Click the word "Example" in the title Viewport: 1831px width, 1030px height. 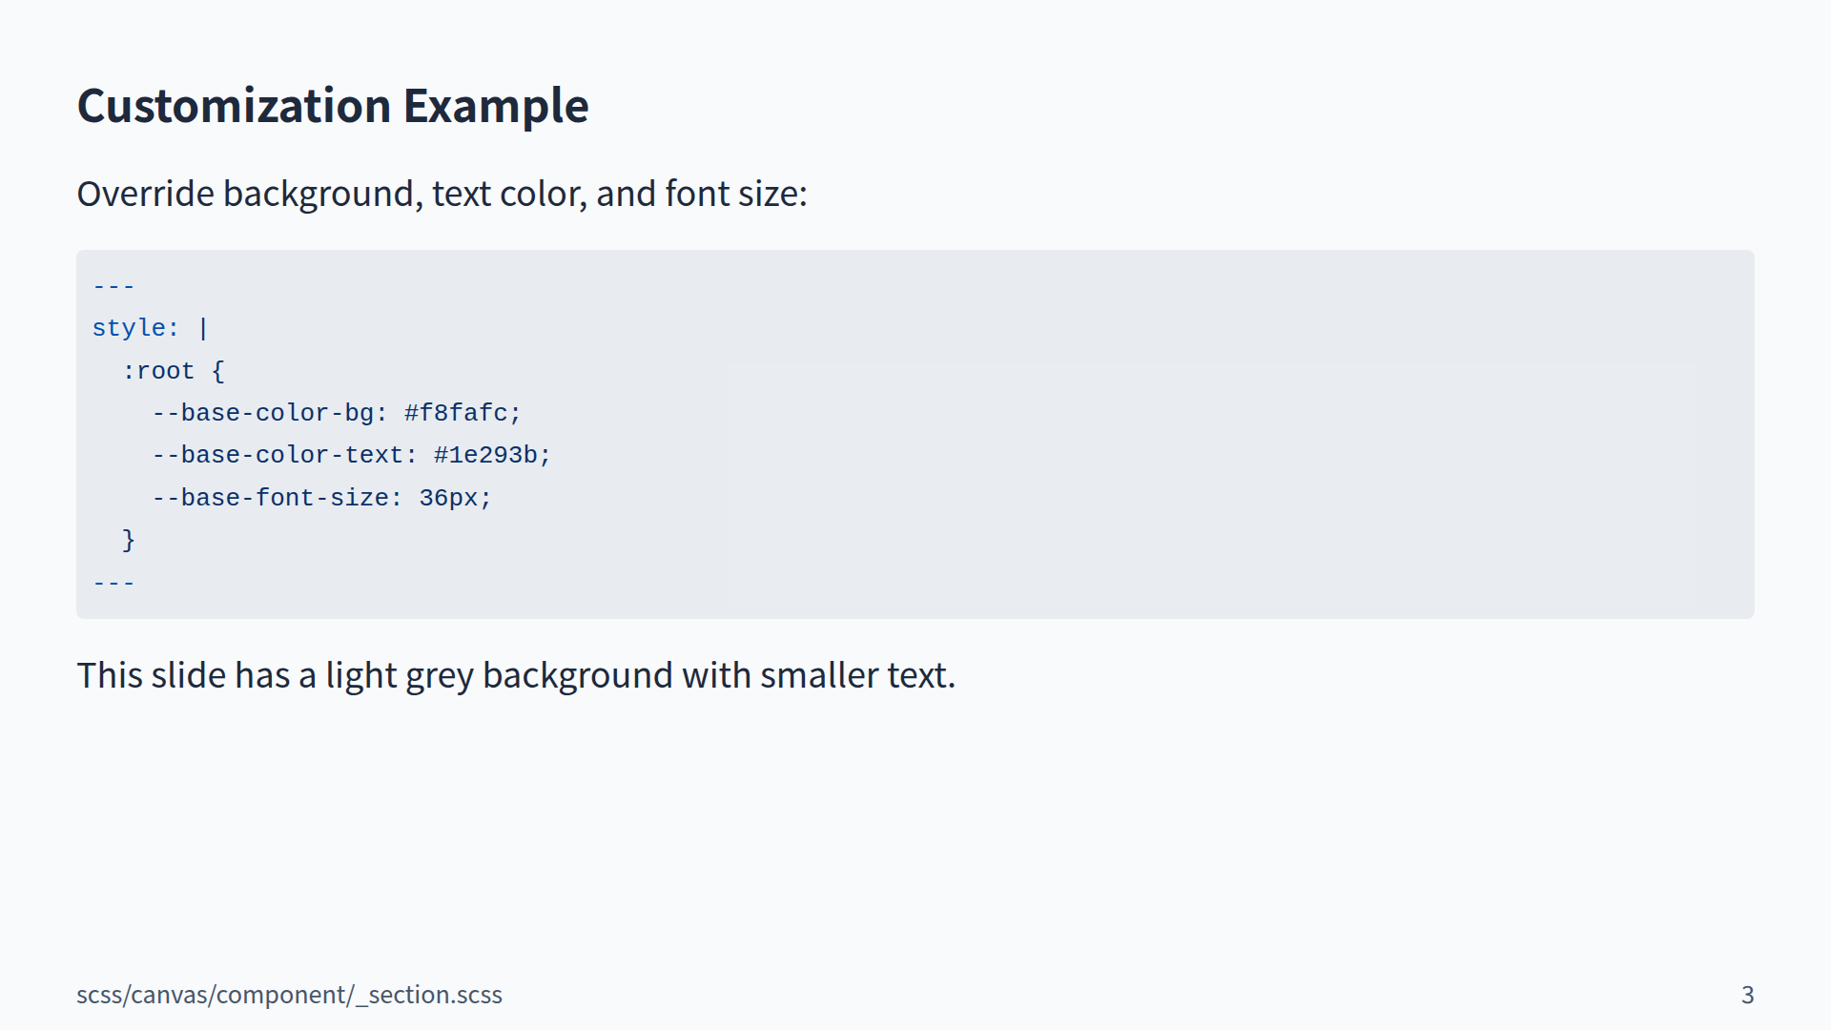[495, 106]
